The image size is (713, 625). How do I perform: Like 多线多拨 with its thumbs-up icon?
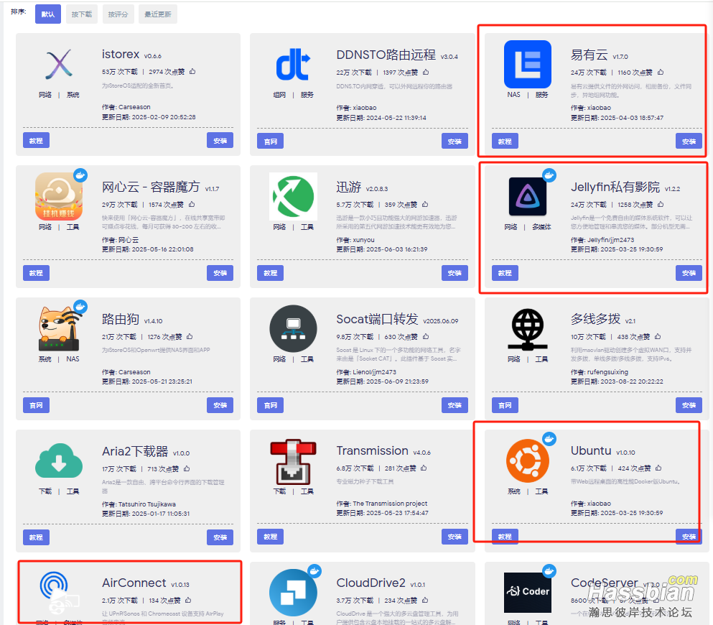click(x=658, y=336)
